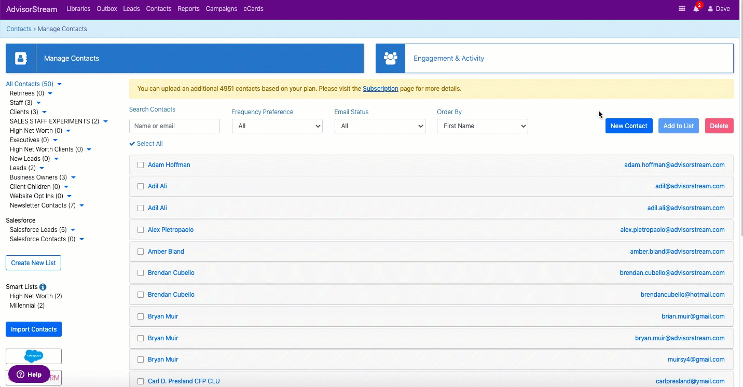
Task: Check the adil@advisorstream.com row checkbox
Action: (141, 186)
